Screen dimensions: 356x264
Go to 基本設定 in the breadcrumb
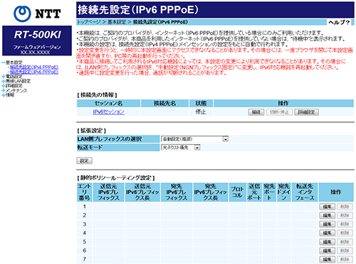pyautogui.click(x=117, y=22)
